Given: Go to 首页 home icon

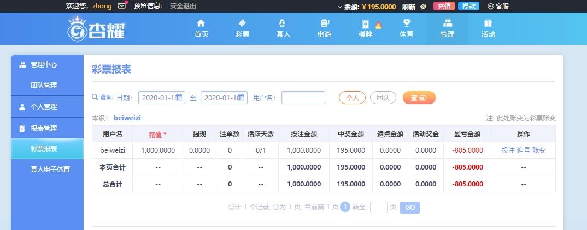Looking at the screenshot, I should click(201, 23).
